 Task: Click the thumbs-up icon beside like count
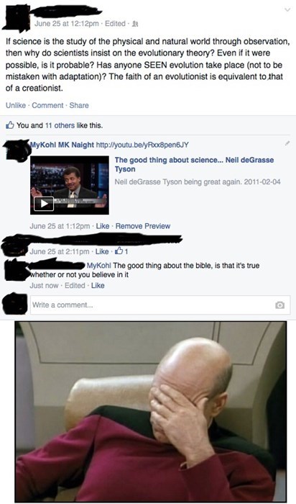coord(10,125)
